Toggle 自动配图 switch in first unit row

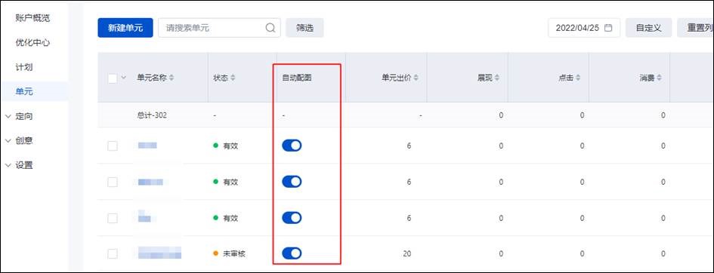click(x=292, y=146)
